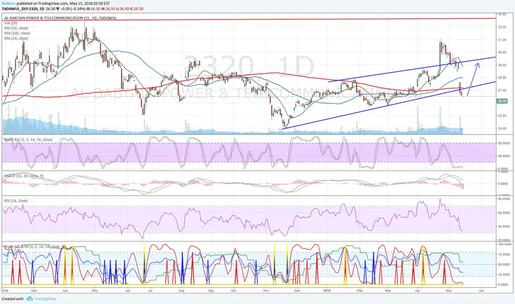Select the MA (200, close) indicator label
515x304 pixels.
(x=17, y=33)
